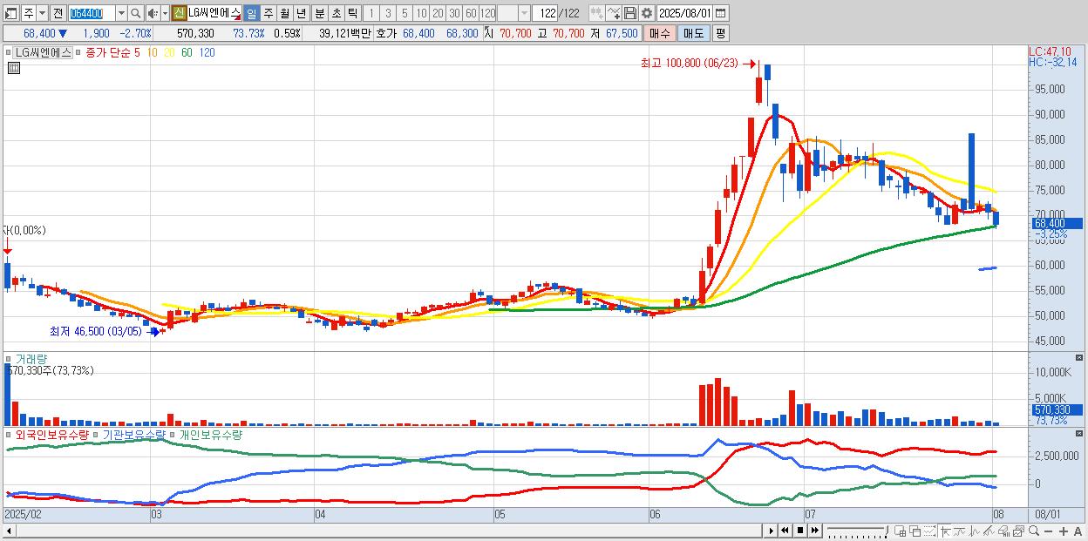Switch to the 틱 tick chart period
The height and width of the screenshot is (541, 1088).
coord(351,13)
